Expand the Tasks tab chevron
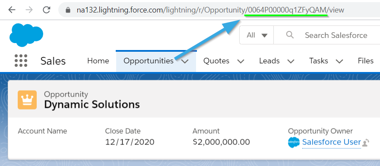 tap(339, 61)
